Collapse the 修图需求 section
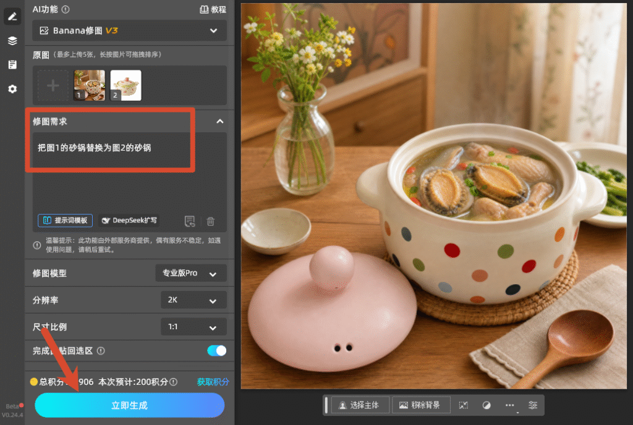 (x=219, y=121)
